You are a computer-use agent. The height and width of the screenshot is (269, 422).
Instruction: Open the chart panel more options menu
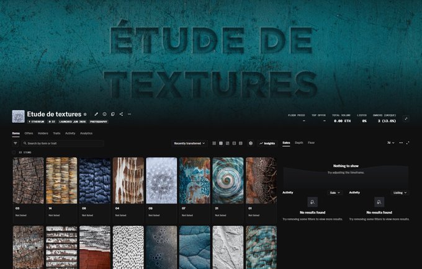pos(401,143)
